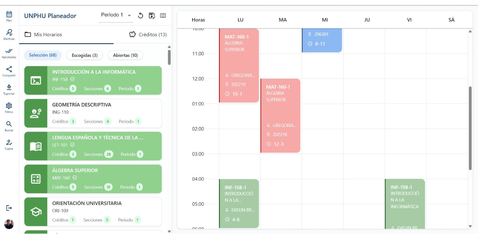Click the 12-3 time label
Screen dimensions: 480x235
(x=279, y=144)
